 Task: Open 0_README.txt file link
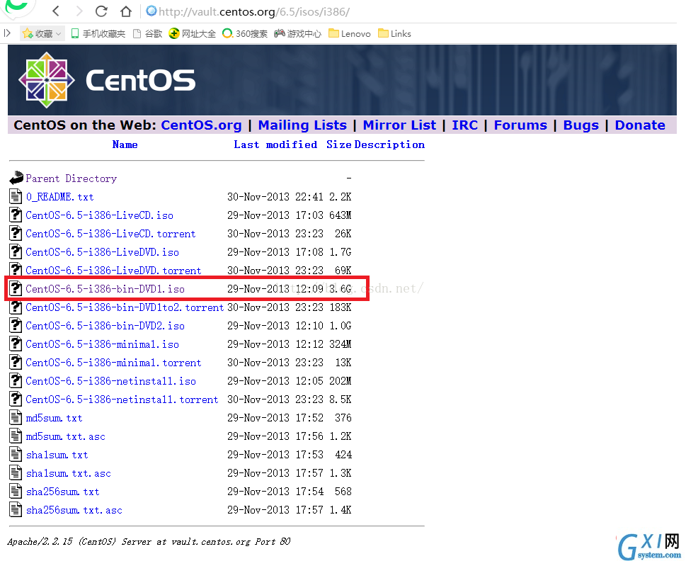click(x=59, y=197)
